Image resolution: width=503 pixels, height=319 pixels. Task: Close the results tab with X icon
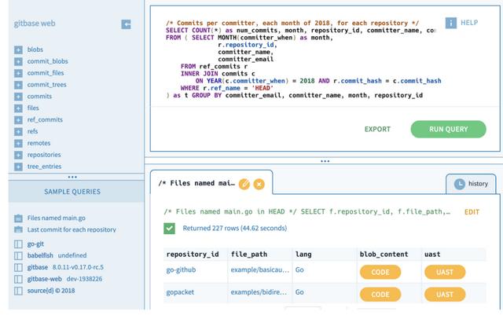click(x=259, y=184)
